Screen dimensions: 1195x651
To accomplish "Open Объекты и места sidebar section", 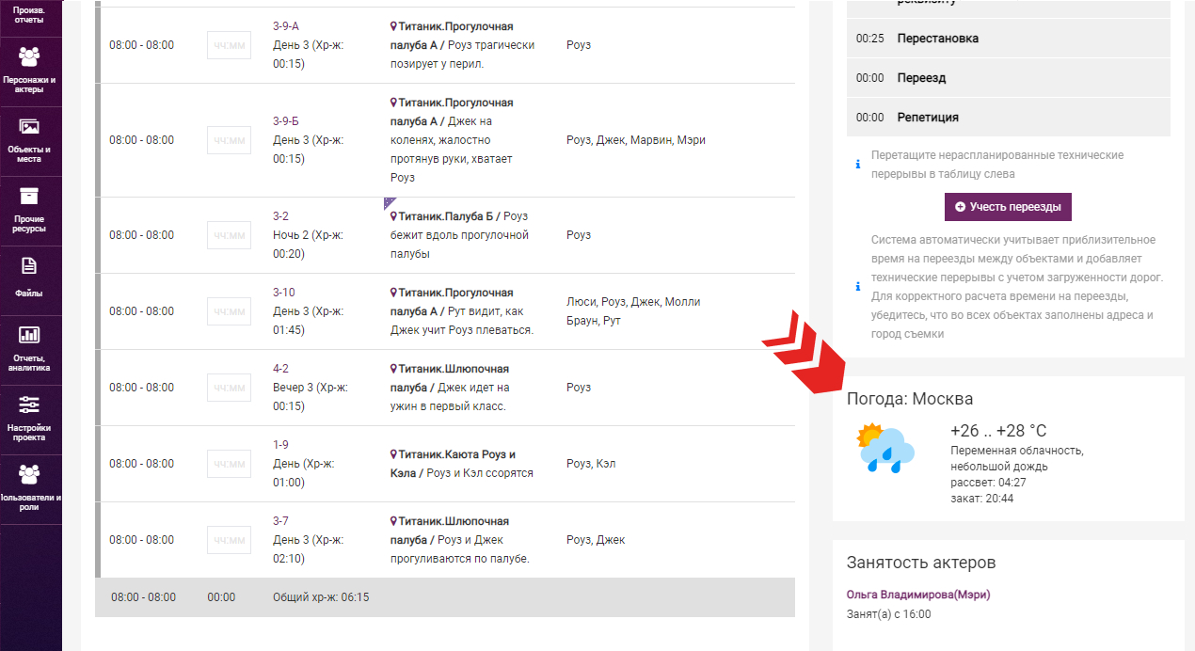I will click(30, 141).
